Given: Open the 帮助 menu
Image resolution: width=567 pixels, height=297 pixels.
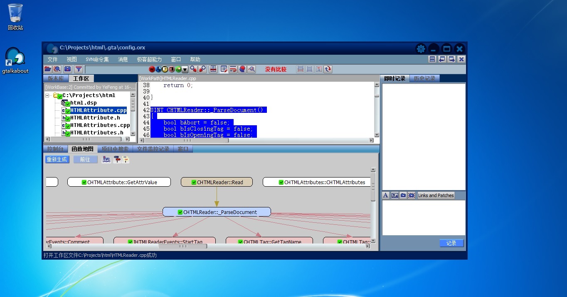Looking at the screenshot, I should [x=195, y=59].
